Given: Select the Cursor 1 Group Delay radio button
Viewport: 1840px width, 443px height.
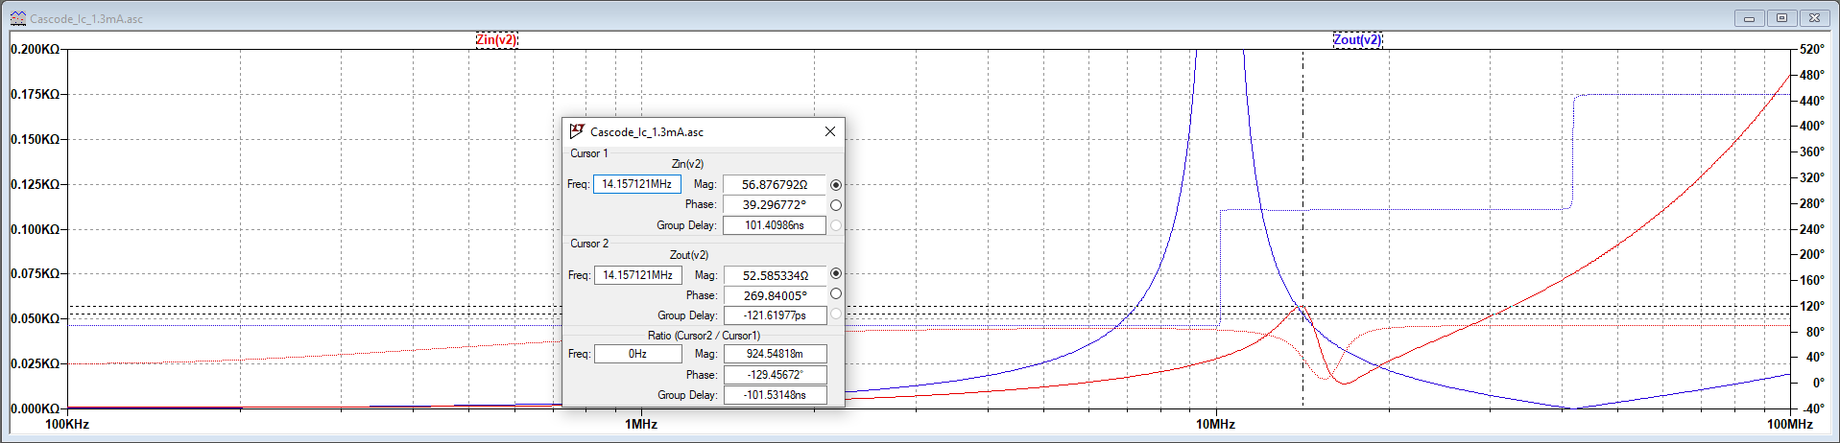Looking at the screenshot, I should (836, 225).
